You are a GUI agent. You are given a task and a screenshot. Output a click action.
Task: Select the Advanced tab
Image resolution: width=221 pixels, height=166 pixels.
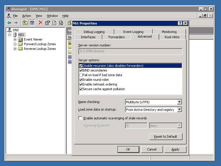(145, 36)
